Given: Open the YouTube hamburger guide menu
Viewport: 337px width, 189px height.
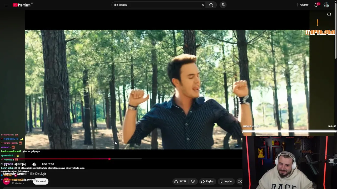Looking at the screenshot, I should tap(6, 5).
